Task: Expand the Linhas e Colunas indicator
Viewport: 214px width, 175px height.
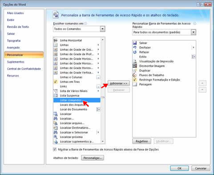Action: click(98, 77)
